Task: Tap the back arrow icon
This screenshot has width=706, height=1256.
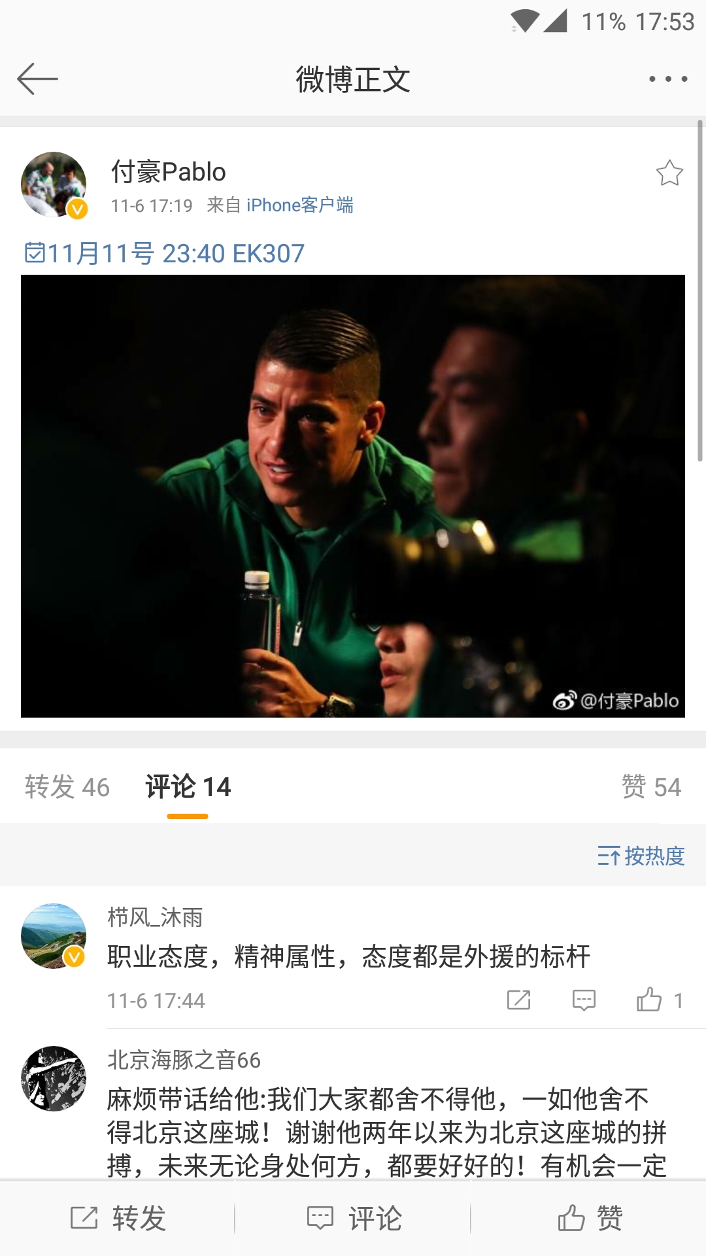Action: tap(37, 79)
